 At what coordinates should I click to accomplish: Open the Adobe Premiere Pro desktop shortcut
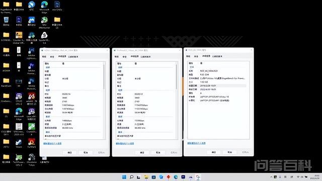(x=31, y=68)
